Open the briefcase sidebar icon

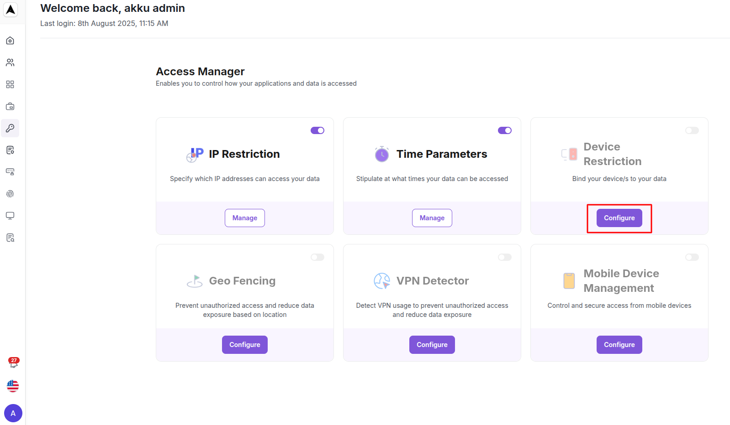coord(10,106)
